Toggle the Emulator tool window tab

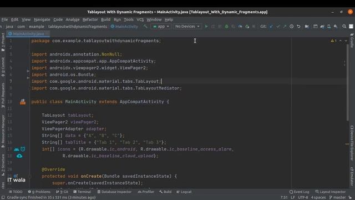(352, 177)
